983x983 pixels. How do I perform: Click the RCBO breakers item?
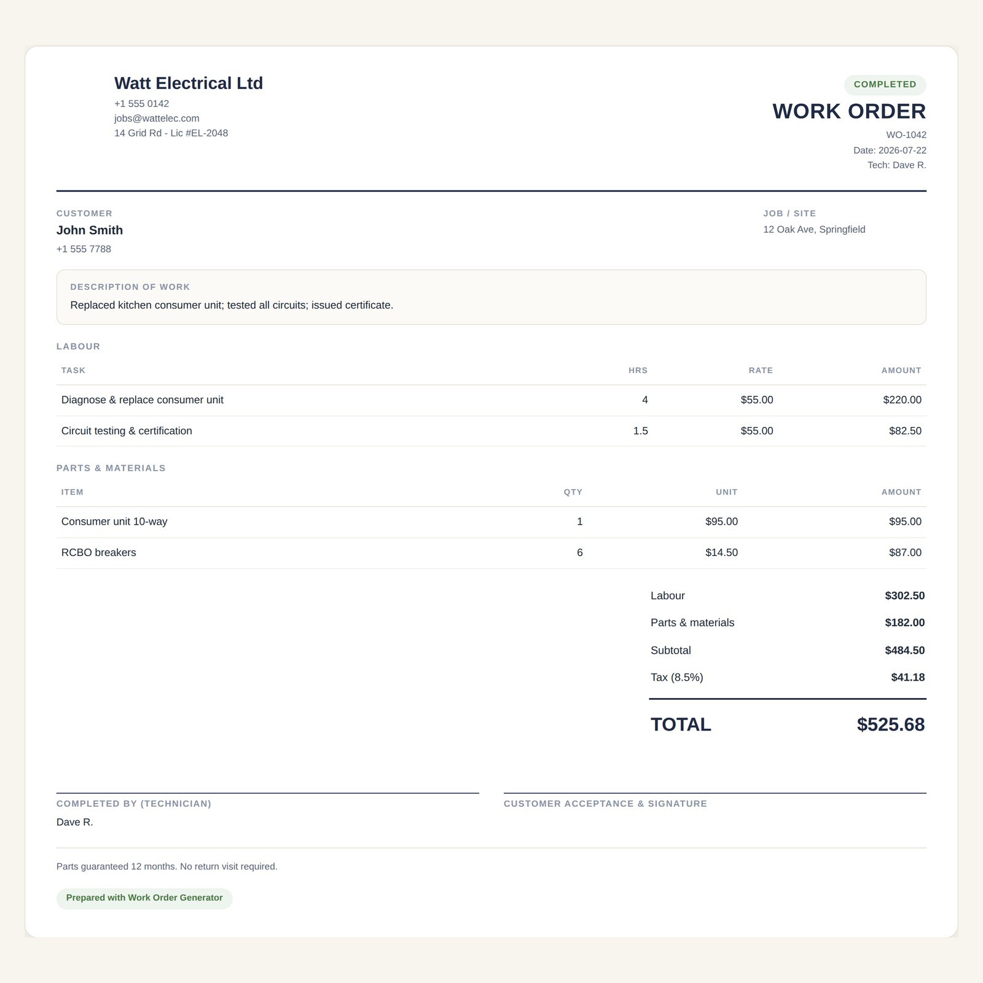pos(99,553)
